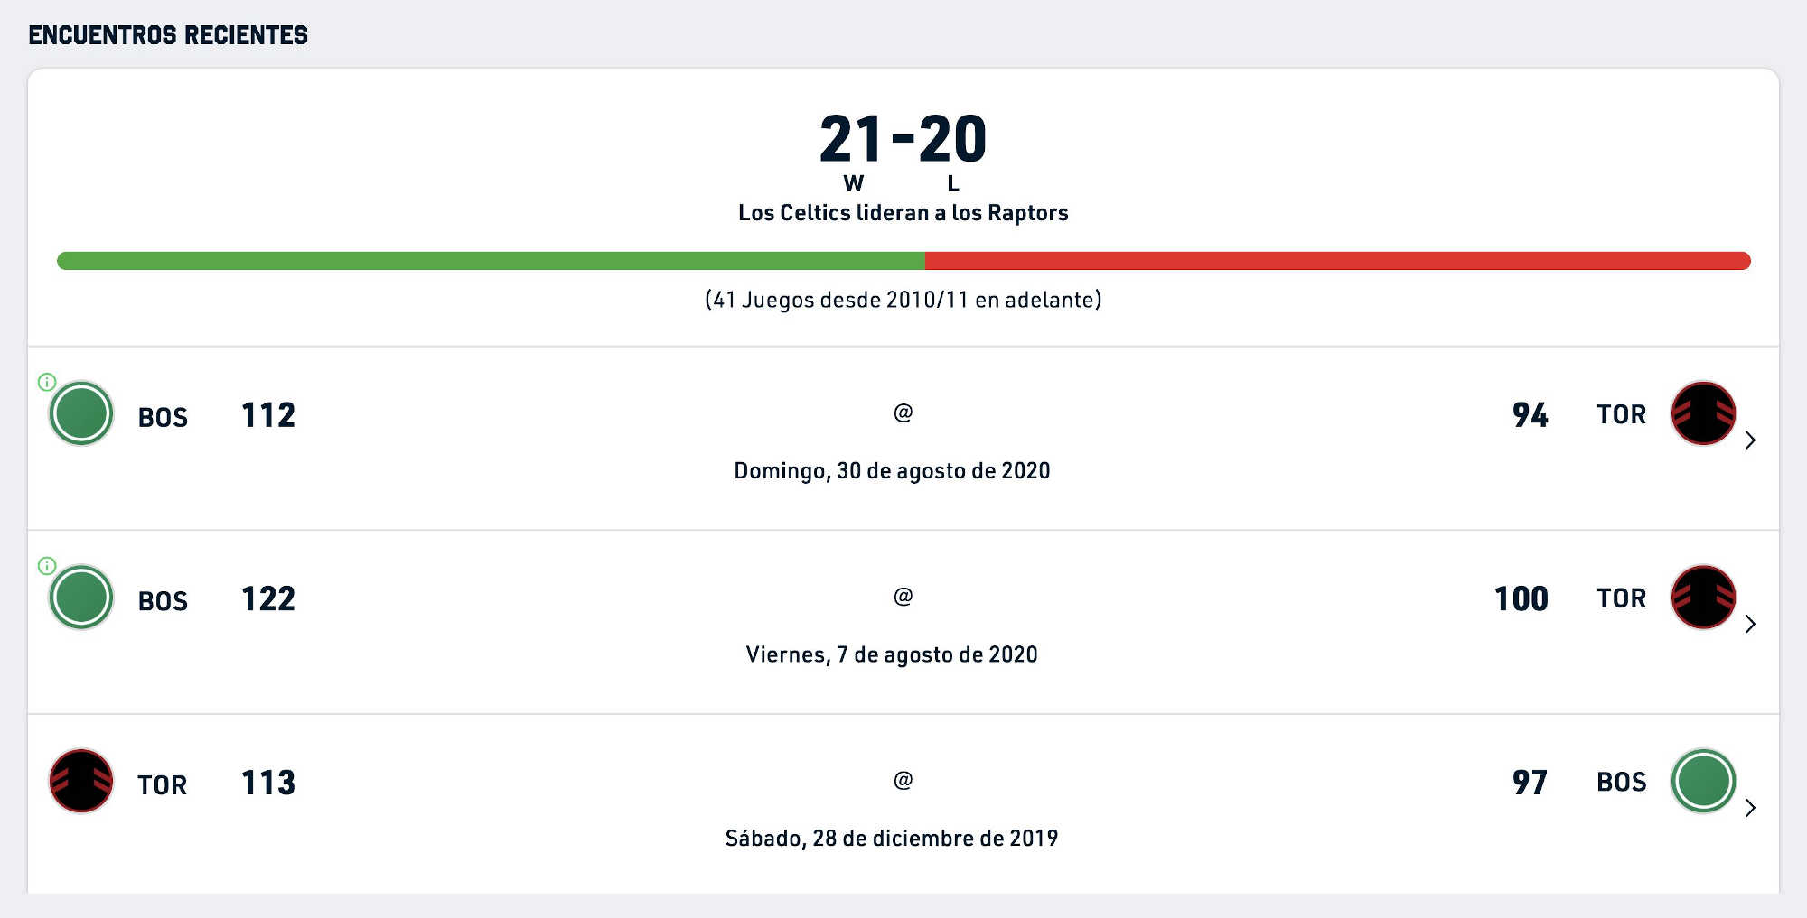Click Raptors logo in December 28 game
This screenshot has height=918, width=1807.
coord(81,781)
